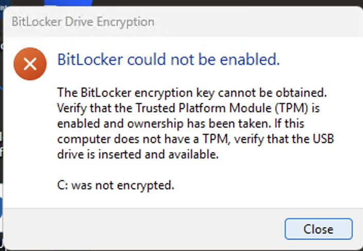Click the "drive is inserted and available." line
This screenshot has width=363, height=251.
coord(138,154)
